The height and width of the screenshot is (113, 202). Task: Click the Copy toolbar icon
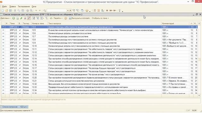[x=19, y=11]
